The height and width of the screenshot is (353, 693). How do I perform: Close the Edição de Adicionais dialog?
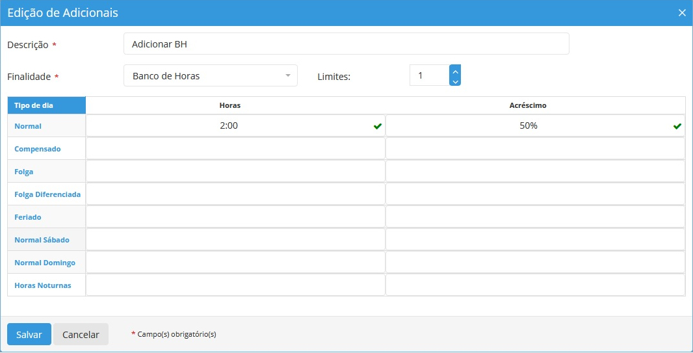682,13
